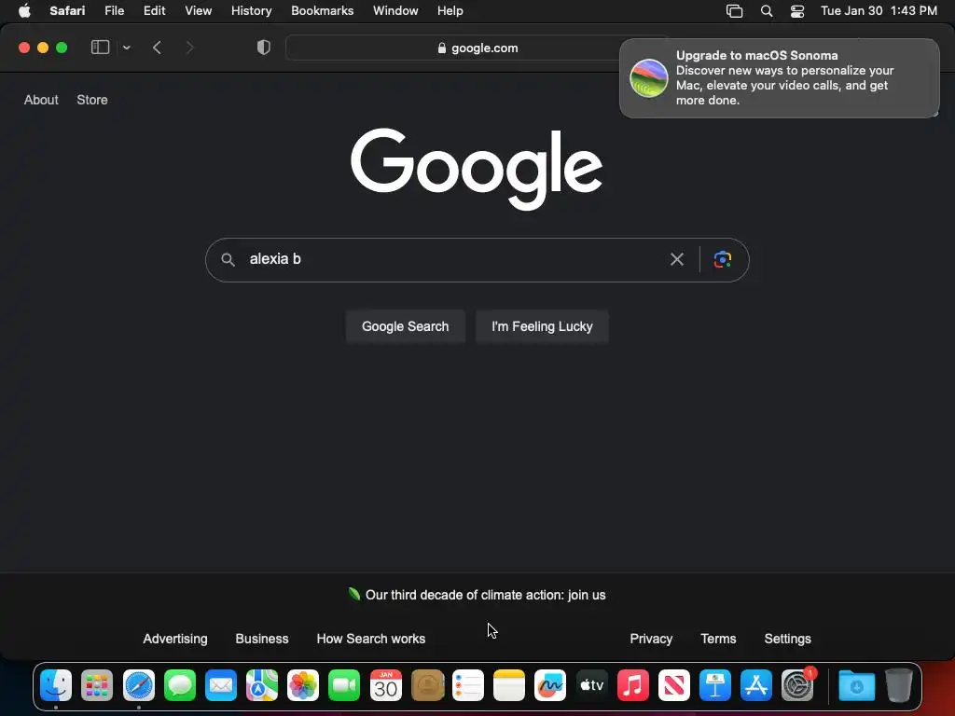The height and width of the screenshot is (716, 955).
Task: Expand the sidebar tab group chevron
Action: (x=127, y=48)
